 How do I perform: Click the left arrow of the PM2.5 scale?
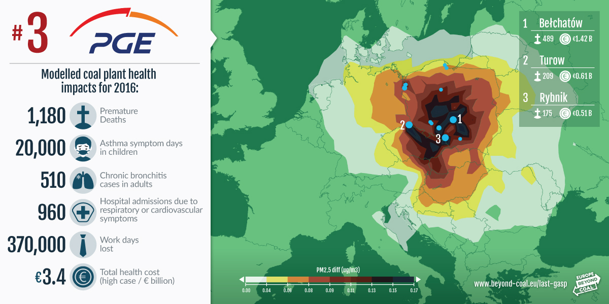242,280
